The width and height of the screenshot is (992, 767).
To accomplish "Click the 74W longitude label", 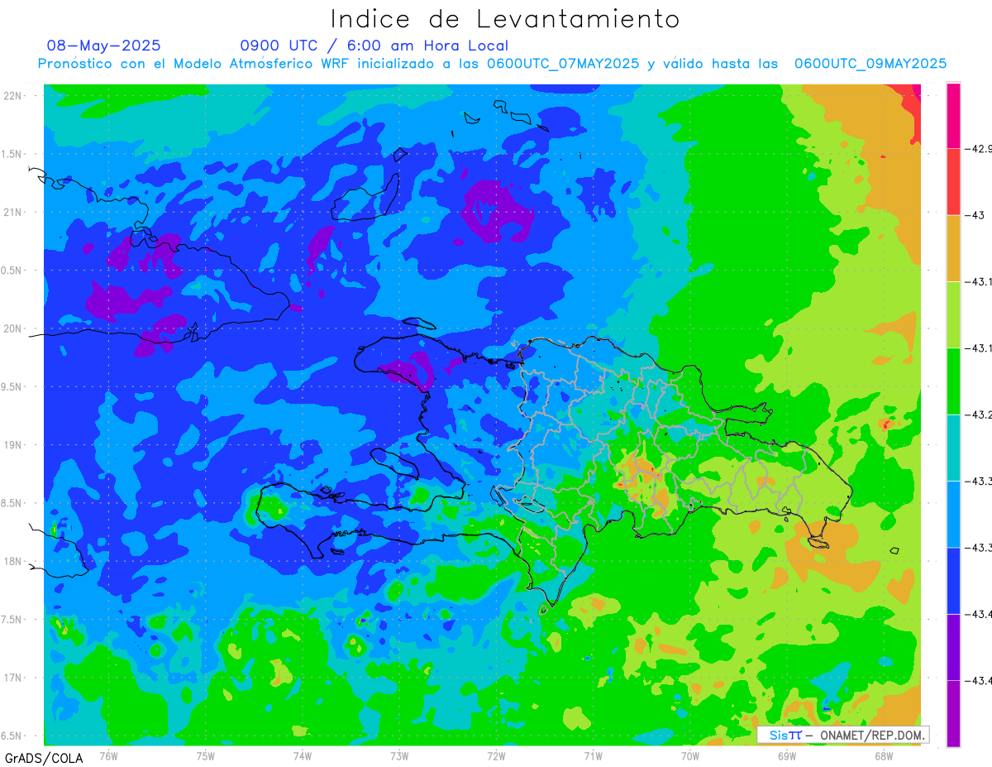I will coord(303,756).
